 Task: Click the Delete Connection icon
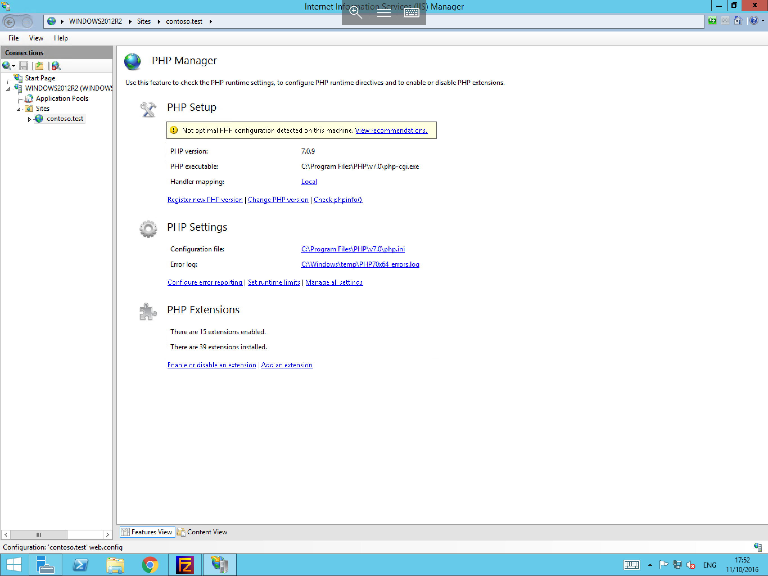56,66
